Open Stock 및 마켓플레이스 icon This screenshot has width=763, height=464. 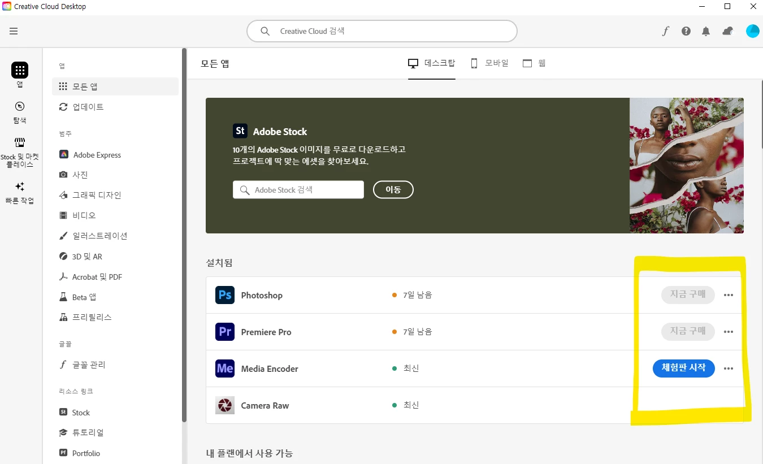point(20,142)
